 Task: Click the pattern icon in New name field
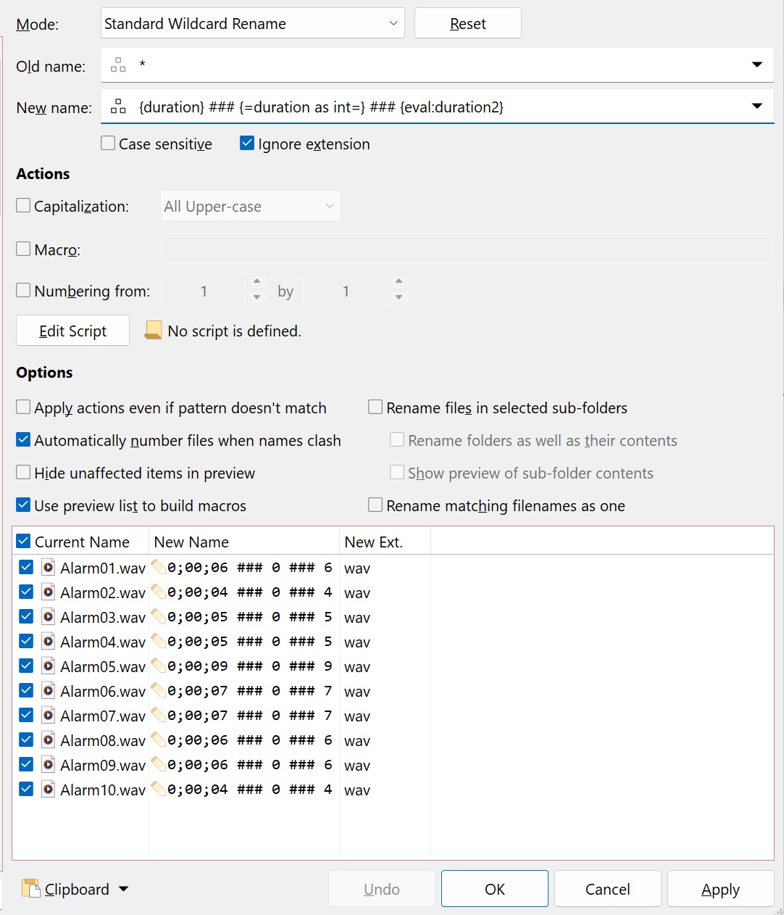pyautogui.click(x=118, y=107)
